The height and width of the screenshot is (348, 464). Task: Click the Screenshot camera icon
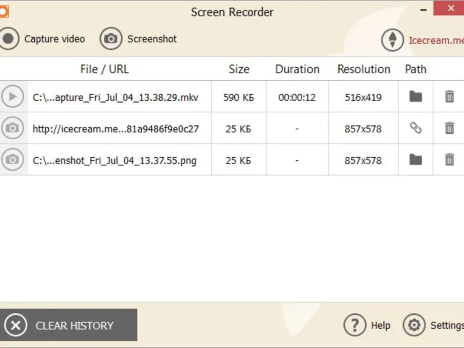[x=111, y=39]
